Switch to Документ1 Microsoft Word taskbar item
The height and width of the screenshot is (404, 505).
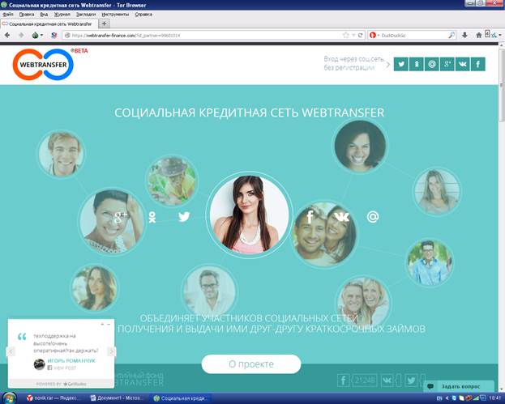(x=118, y=398)
